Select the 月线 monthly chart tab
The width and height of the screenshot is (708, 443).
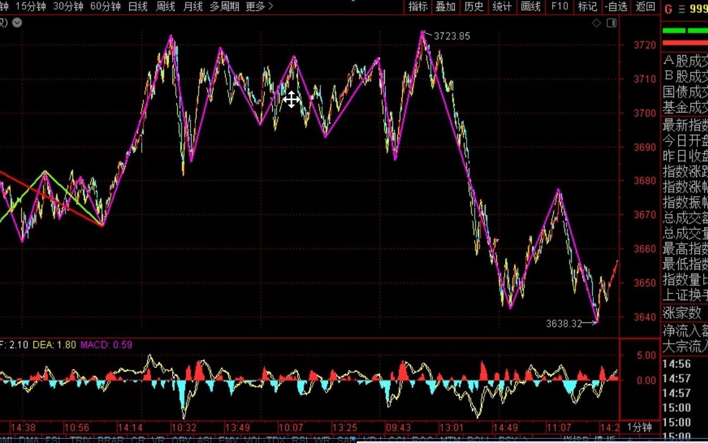(193, 6)
